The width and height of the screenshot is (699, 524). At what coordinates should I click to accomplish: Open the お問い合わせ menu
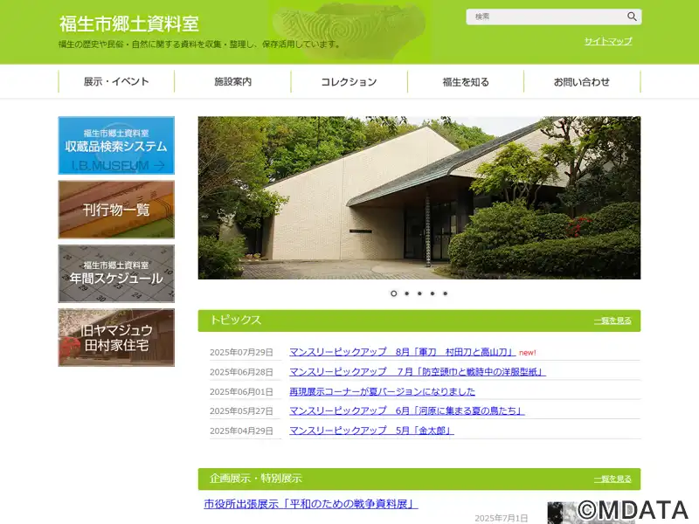582,81
